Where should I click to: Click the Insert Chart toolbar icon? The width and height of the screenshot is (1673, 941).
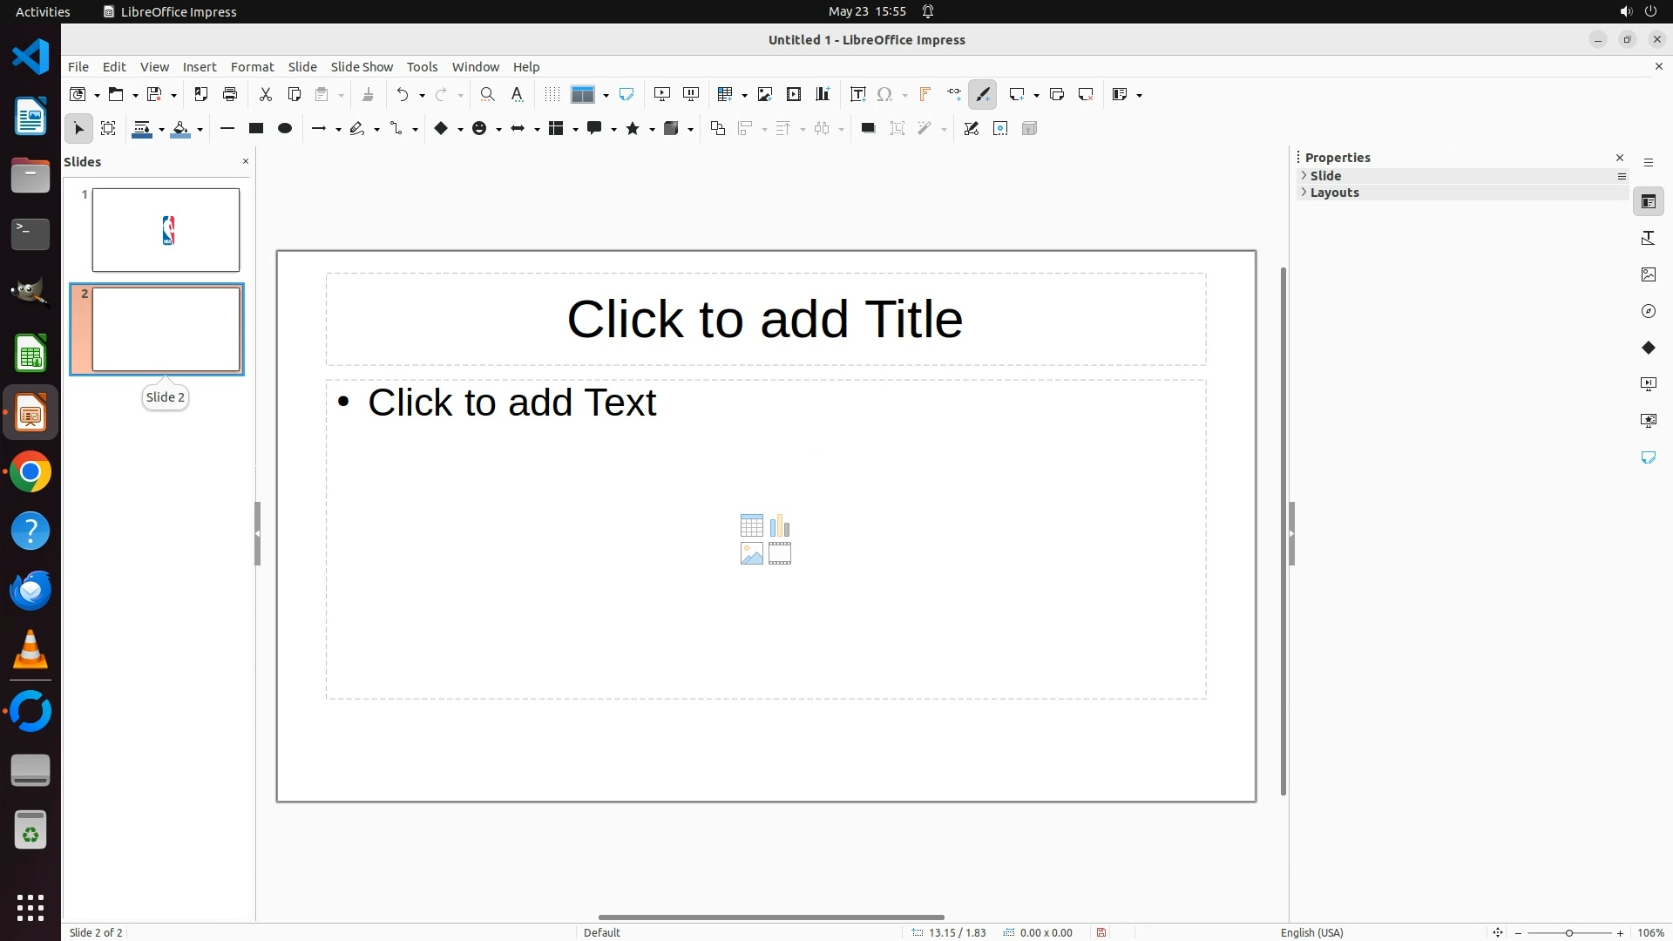823,94
